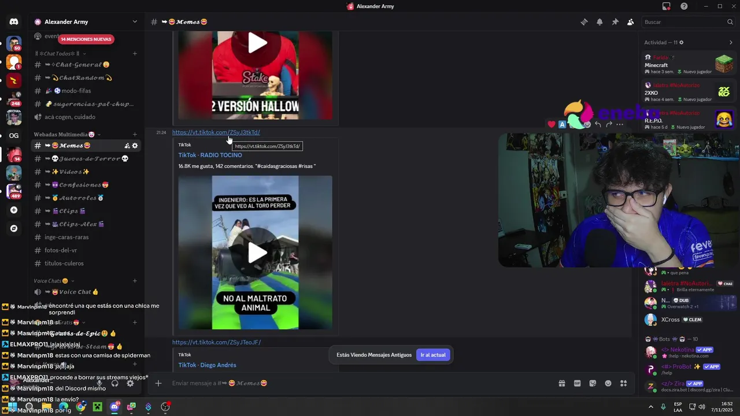Open the ChatRandom channel
This screenshot has height=416, width=740.
(x=87, y=78)
